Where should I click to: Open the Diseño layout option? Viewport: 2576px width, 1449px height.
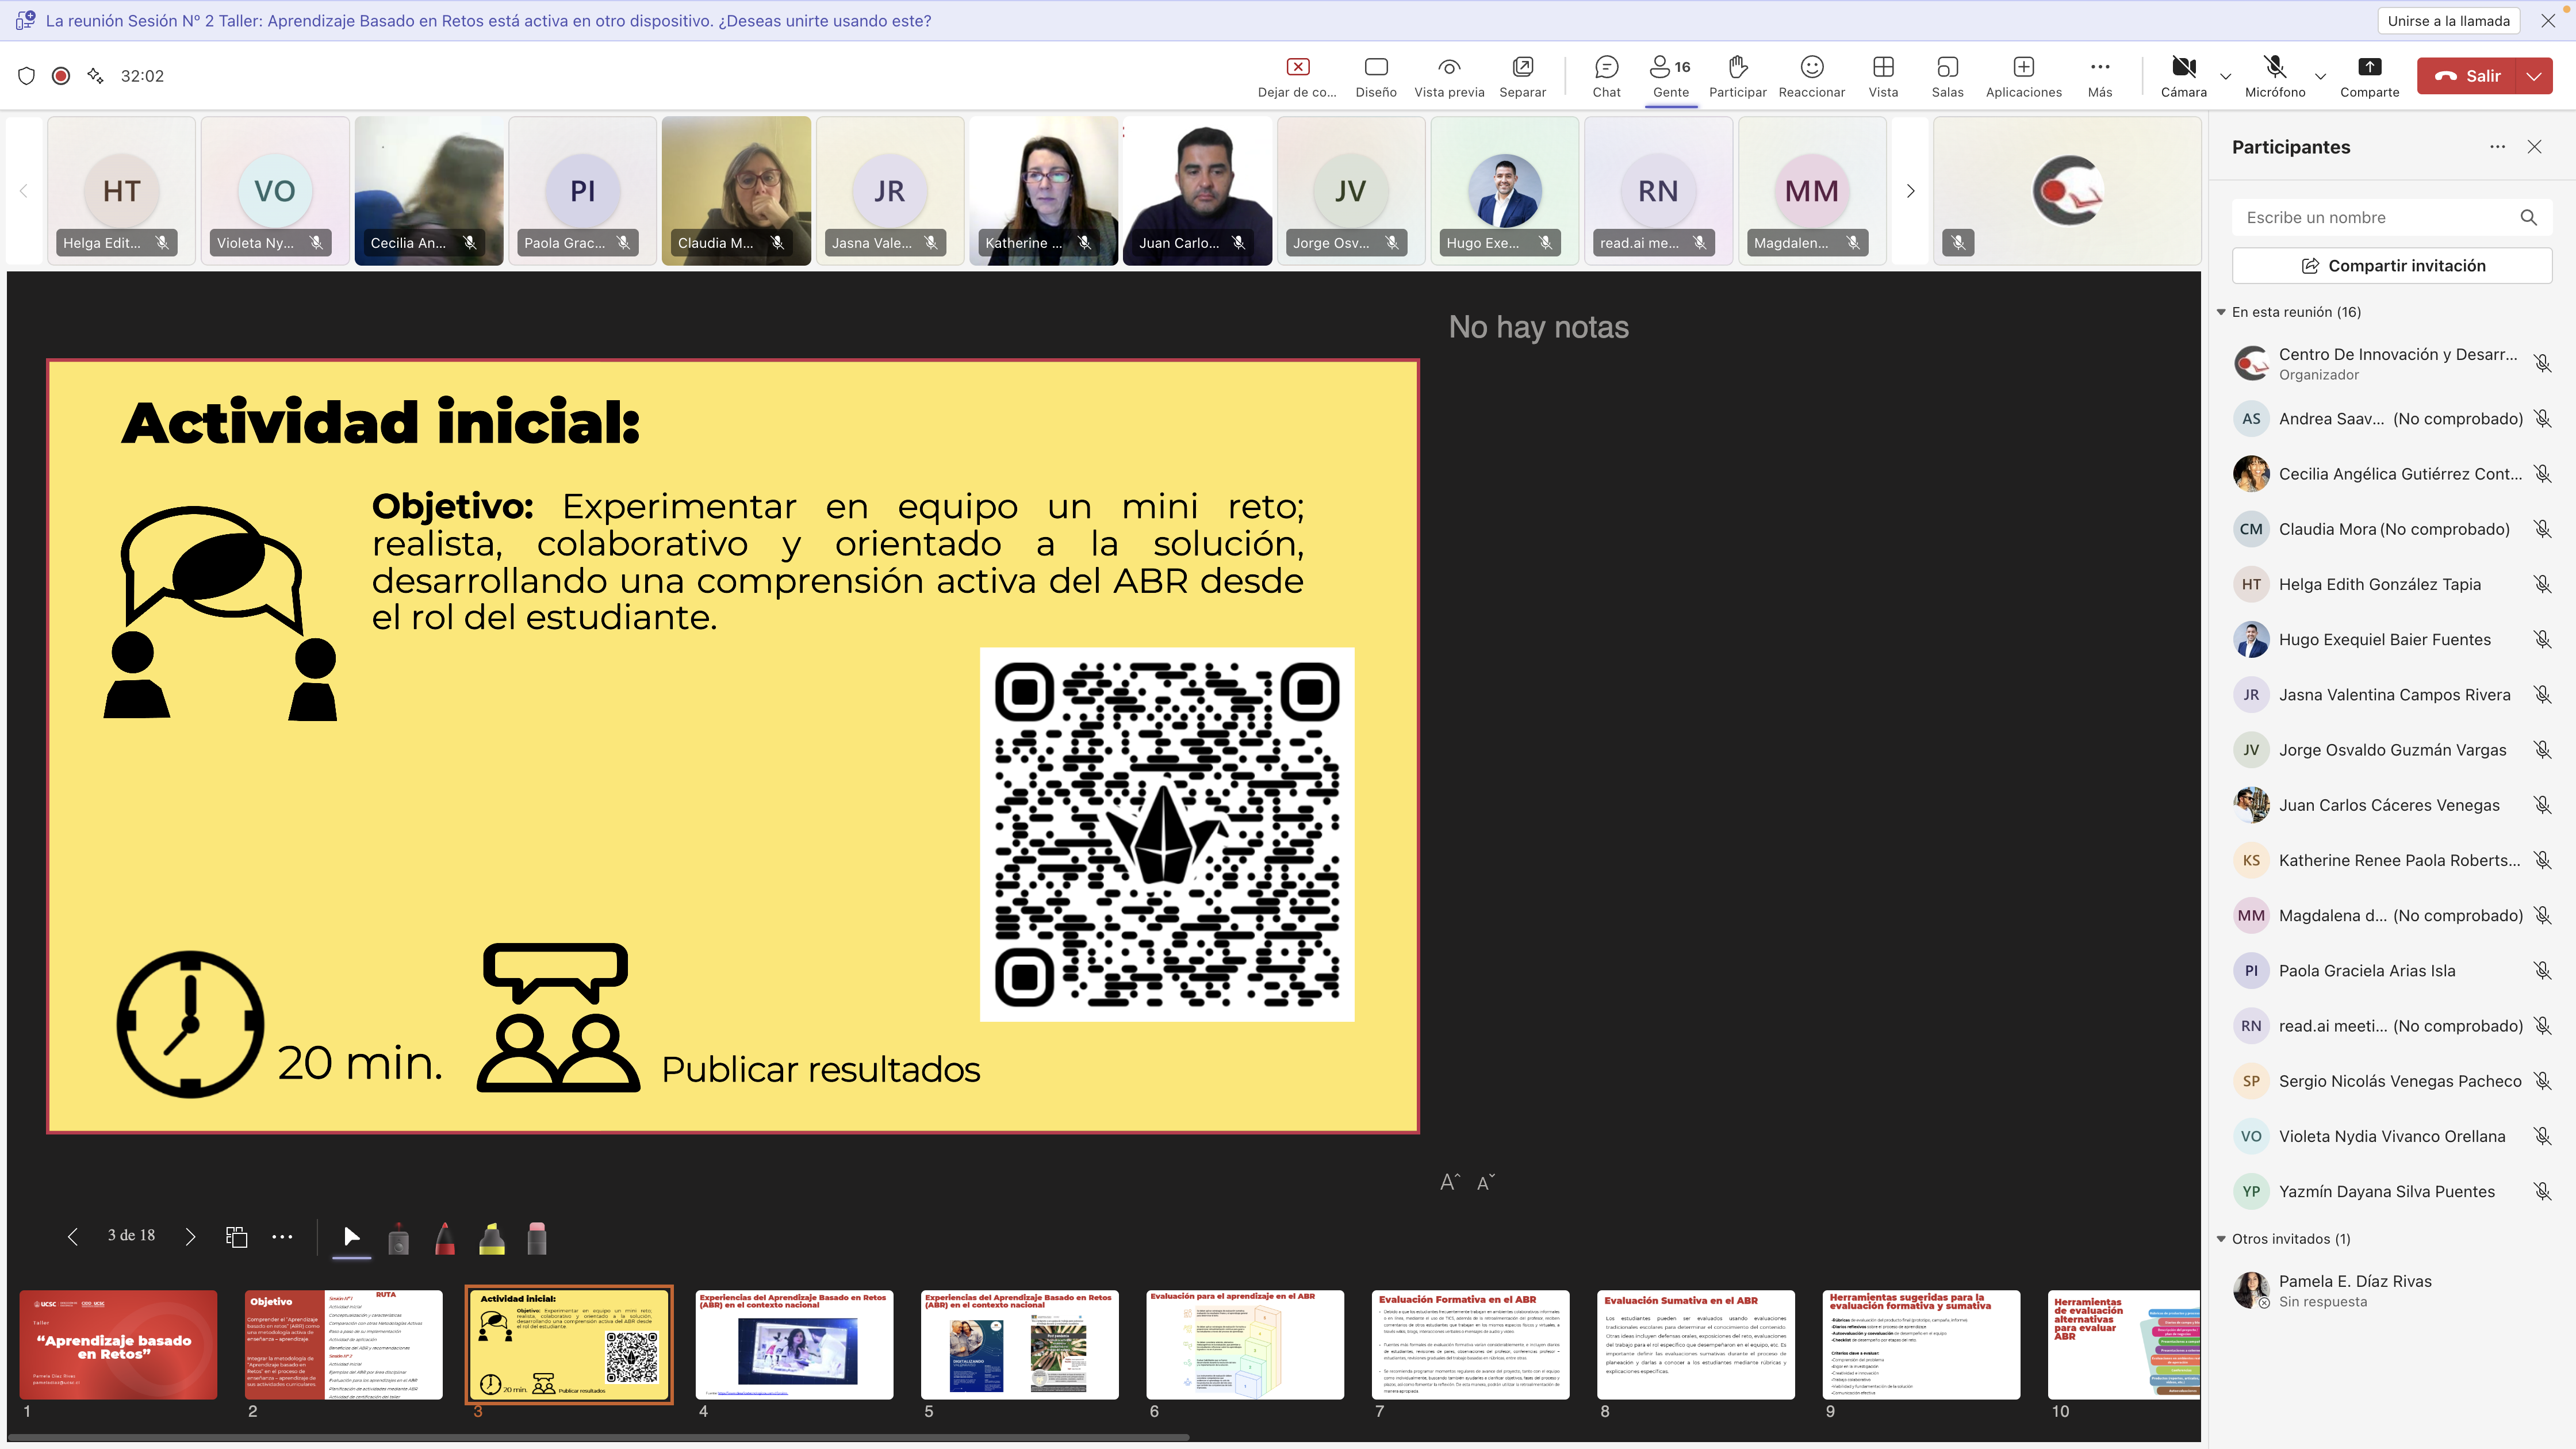pyautogui.click(x=1376, y=76)
